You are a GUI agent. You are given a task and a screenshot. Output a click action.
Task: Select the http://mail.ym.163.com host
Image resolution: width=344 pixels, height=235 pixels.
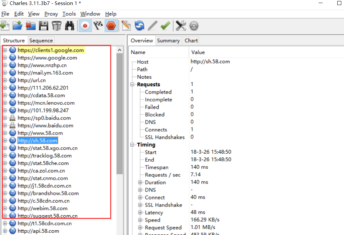pos(45,73)
